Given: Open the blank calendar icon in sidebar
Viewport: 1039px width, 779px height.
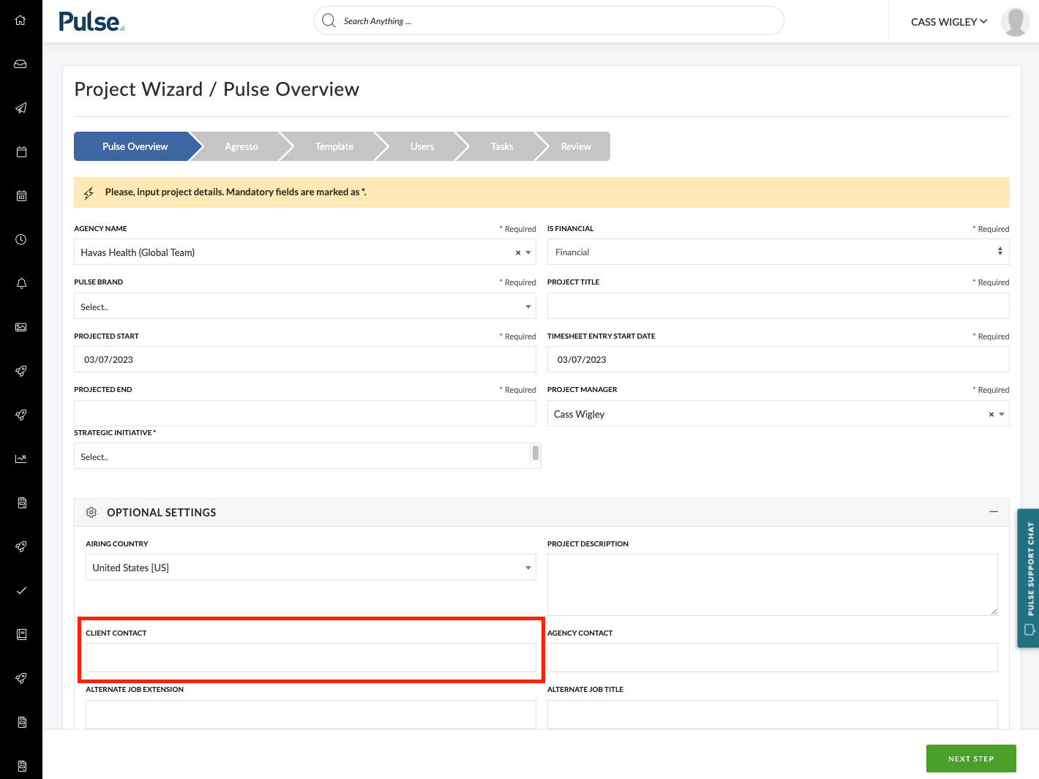Looking at the screenshot, I should [x=21, y=152].
